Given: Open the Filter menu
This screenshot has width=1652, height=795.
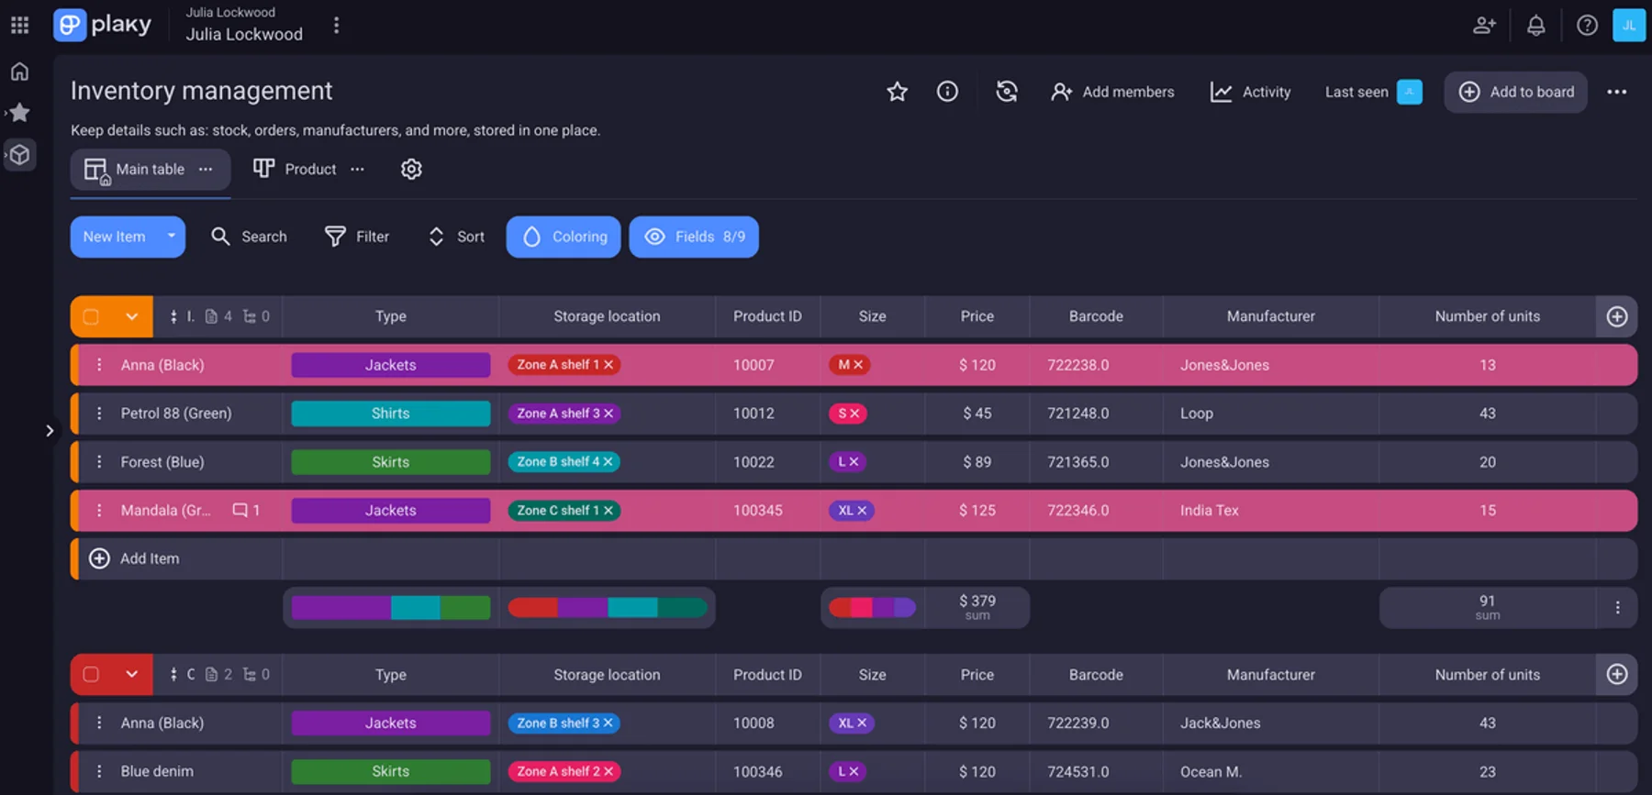Looking at the screenshot, I should coord(357,237).
